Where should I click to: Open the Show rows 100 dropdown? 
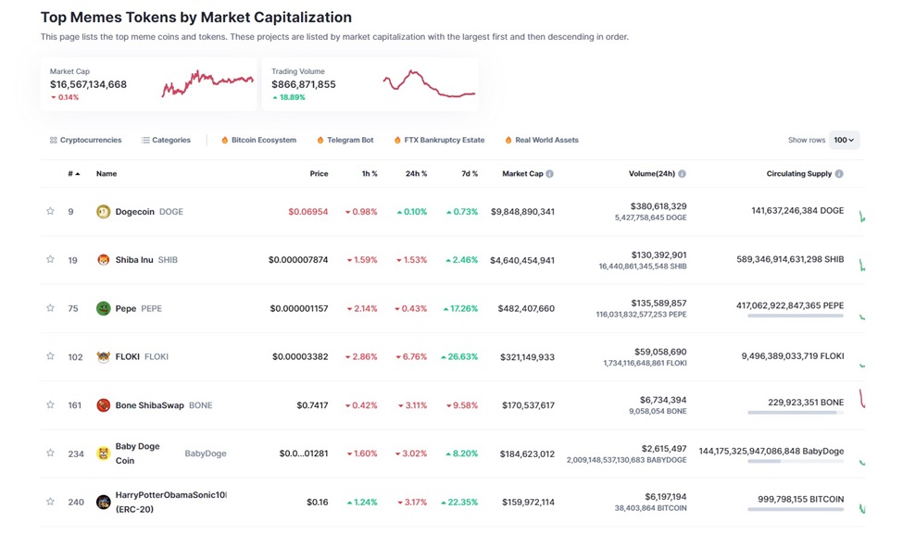click(x=844, y=140)
